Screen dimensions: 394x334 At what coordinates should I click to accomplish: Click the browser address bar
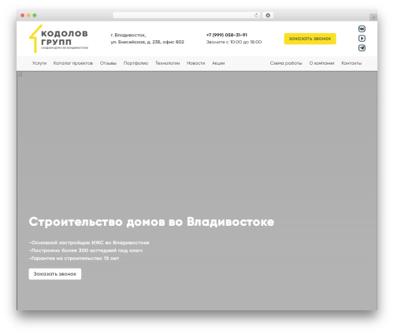click(x=187, y=15)
